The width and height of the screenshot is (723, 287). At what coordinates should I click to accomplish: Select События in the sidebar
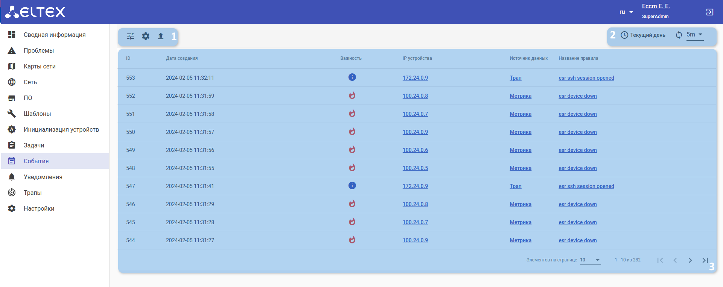55,161
